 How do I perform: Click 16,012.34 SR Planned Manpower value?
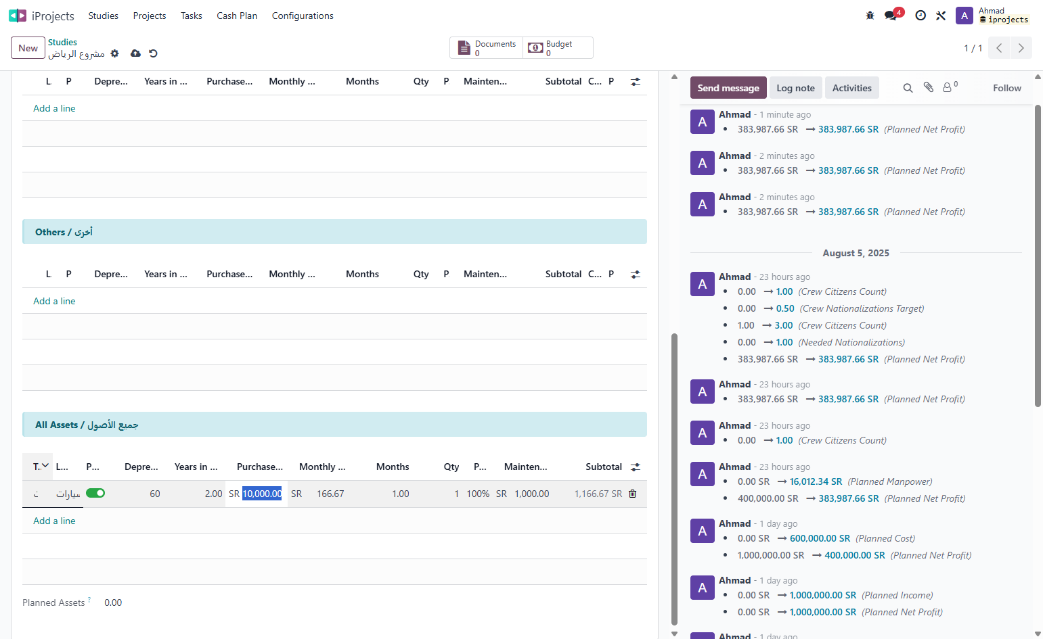(816, 481)
